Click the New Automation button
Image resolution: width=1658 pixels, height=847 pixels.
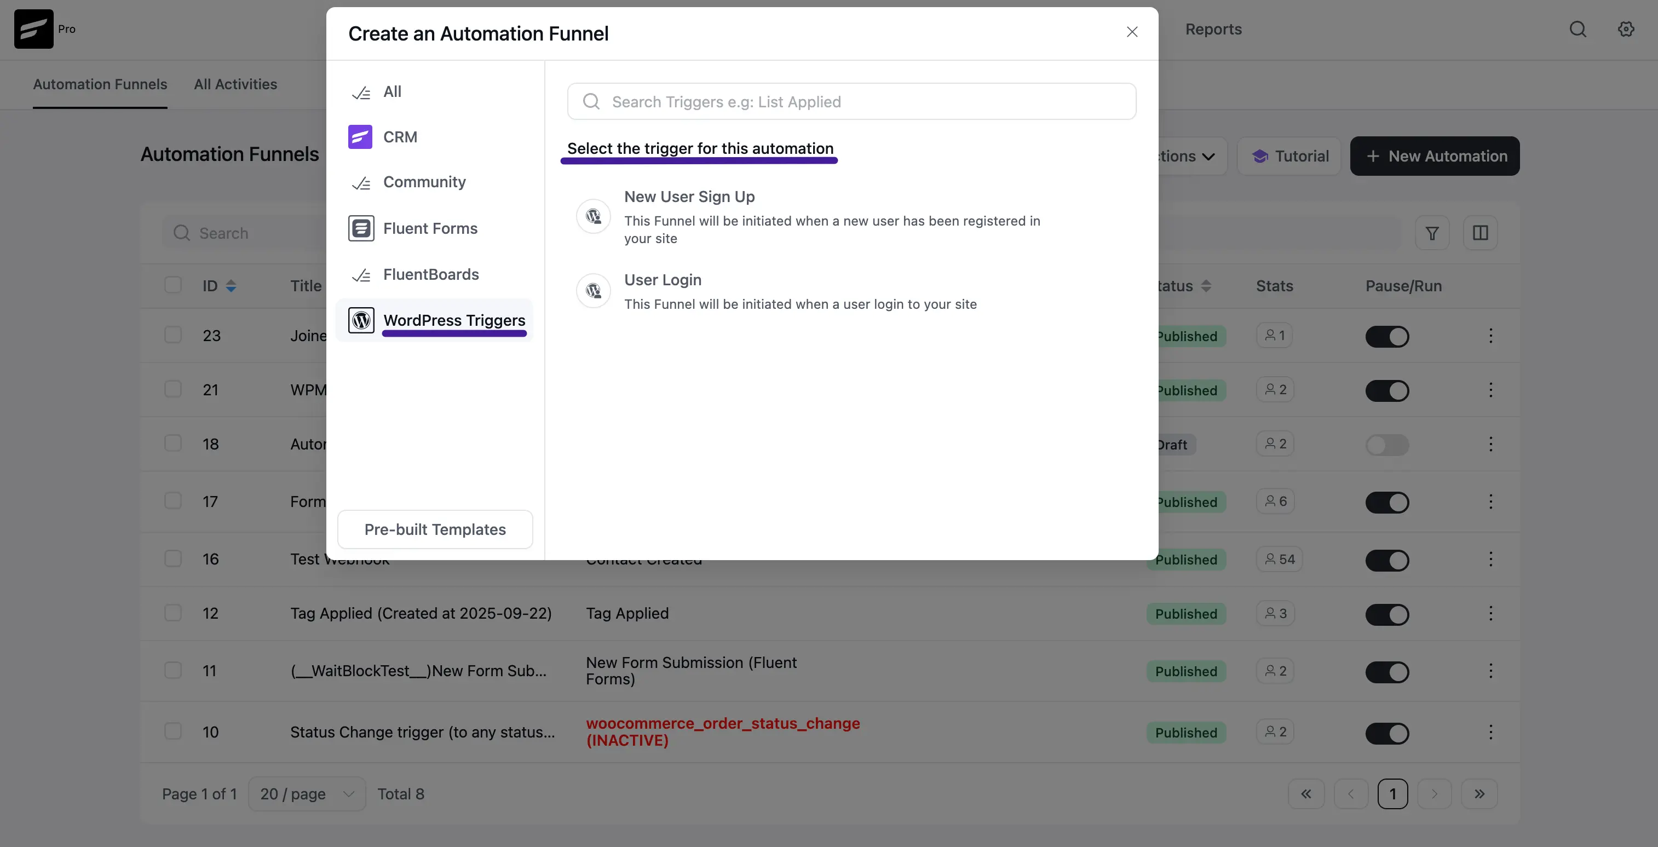pyautogui.click(x=1435, y=155)
